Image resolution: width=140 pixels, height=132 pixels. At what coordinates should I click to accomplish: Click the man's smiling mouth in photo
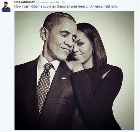coord(65,49)
